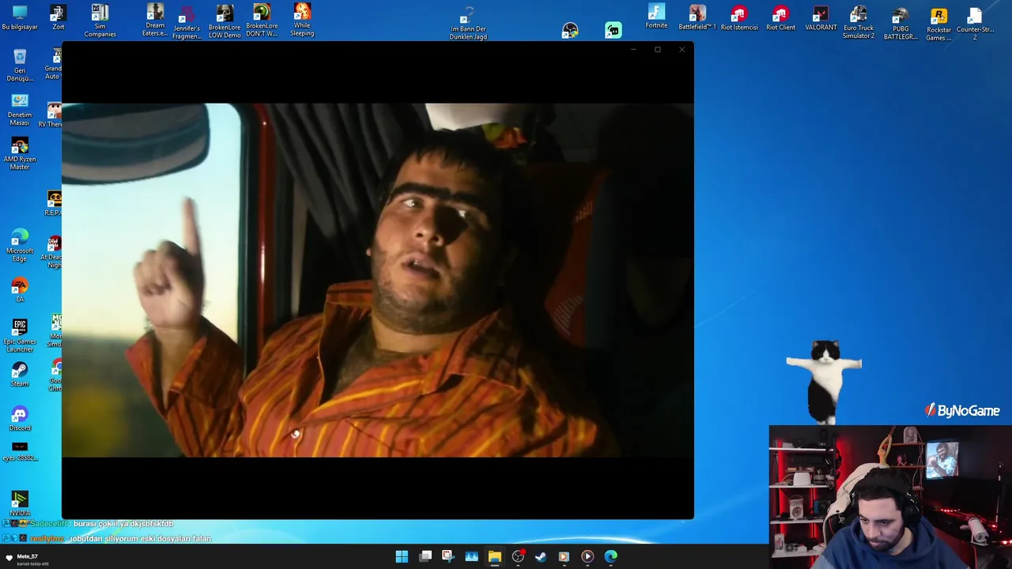Launch AMD Ryzen Master shortcut

point(20,153)
